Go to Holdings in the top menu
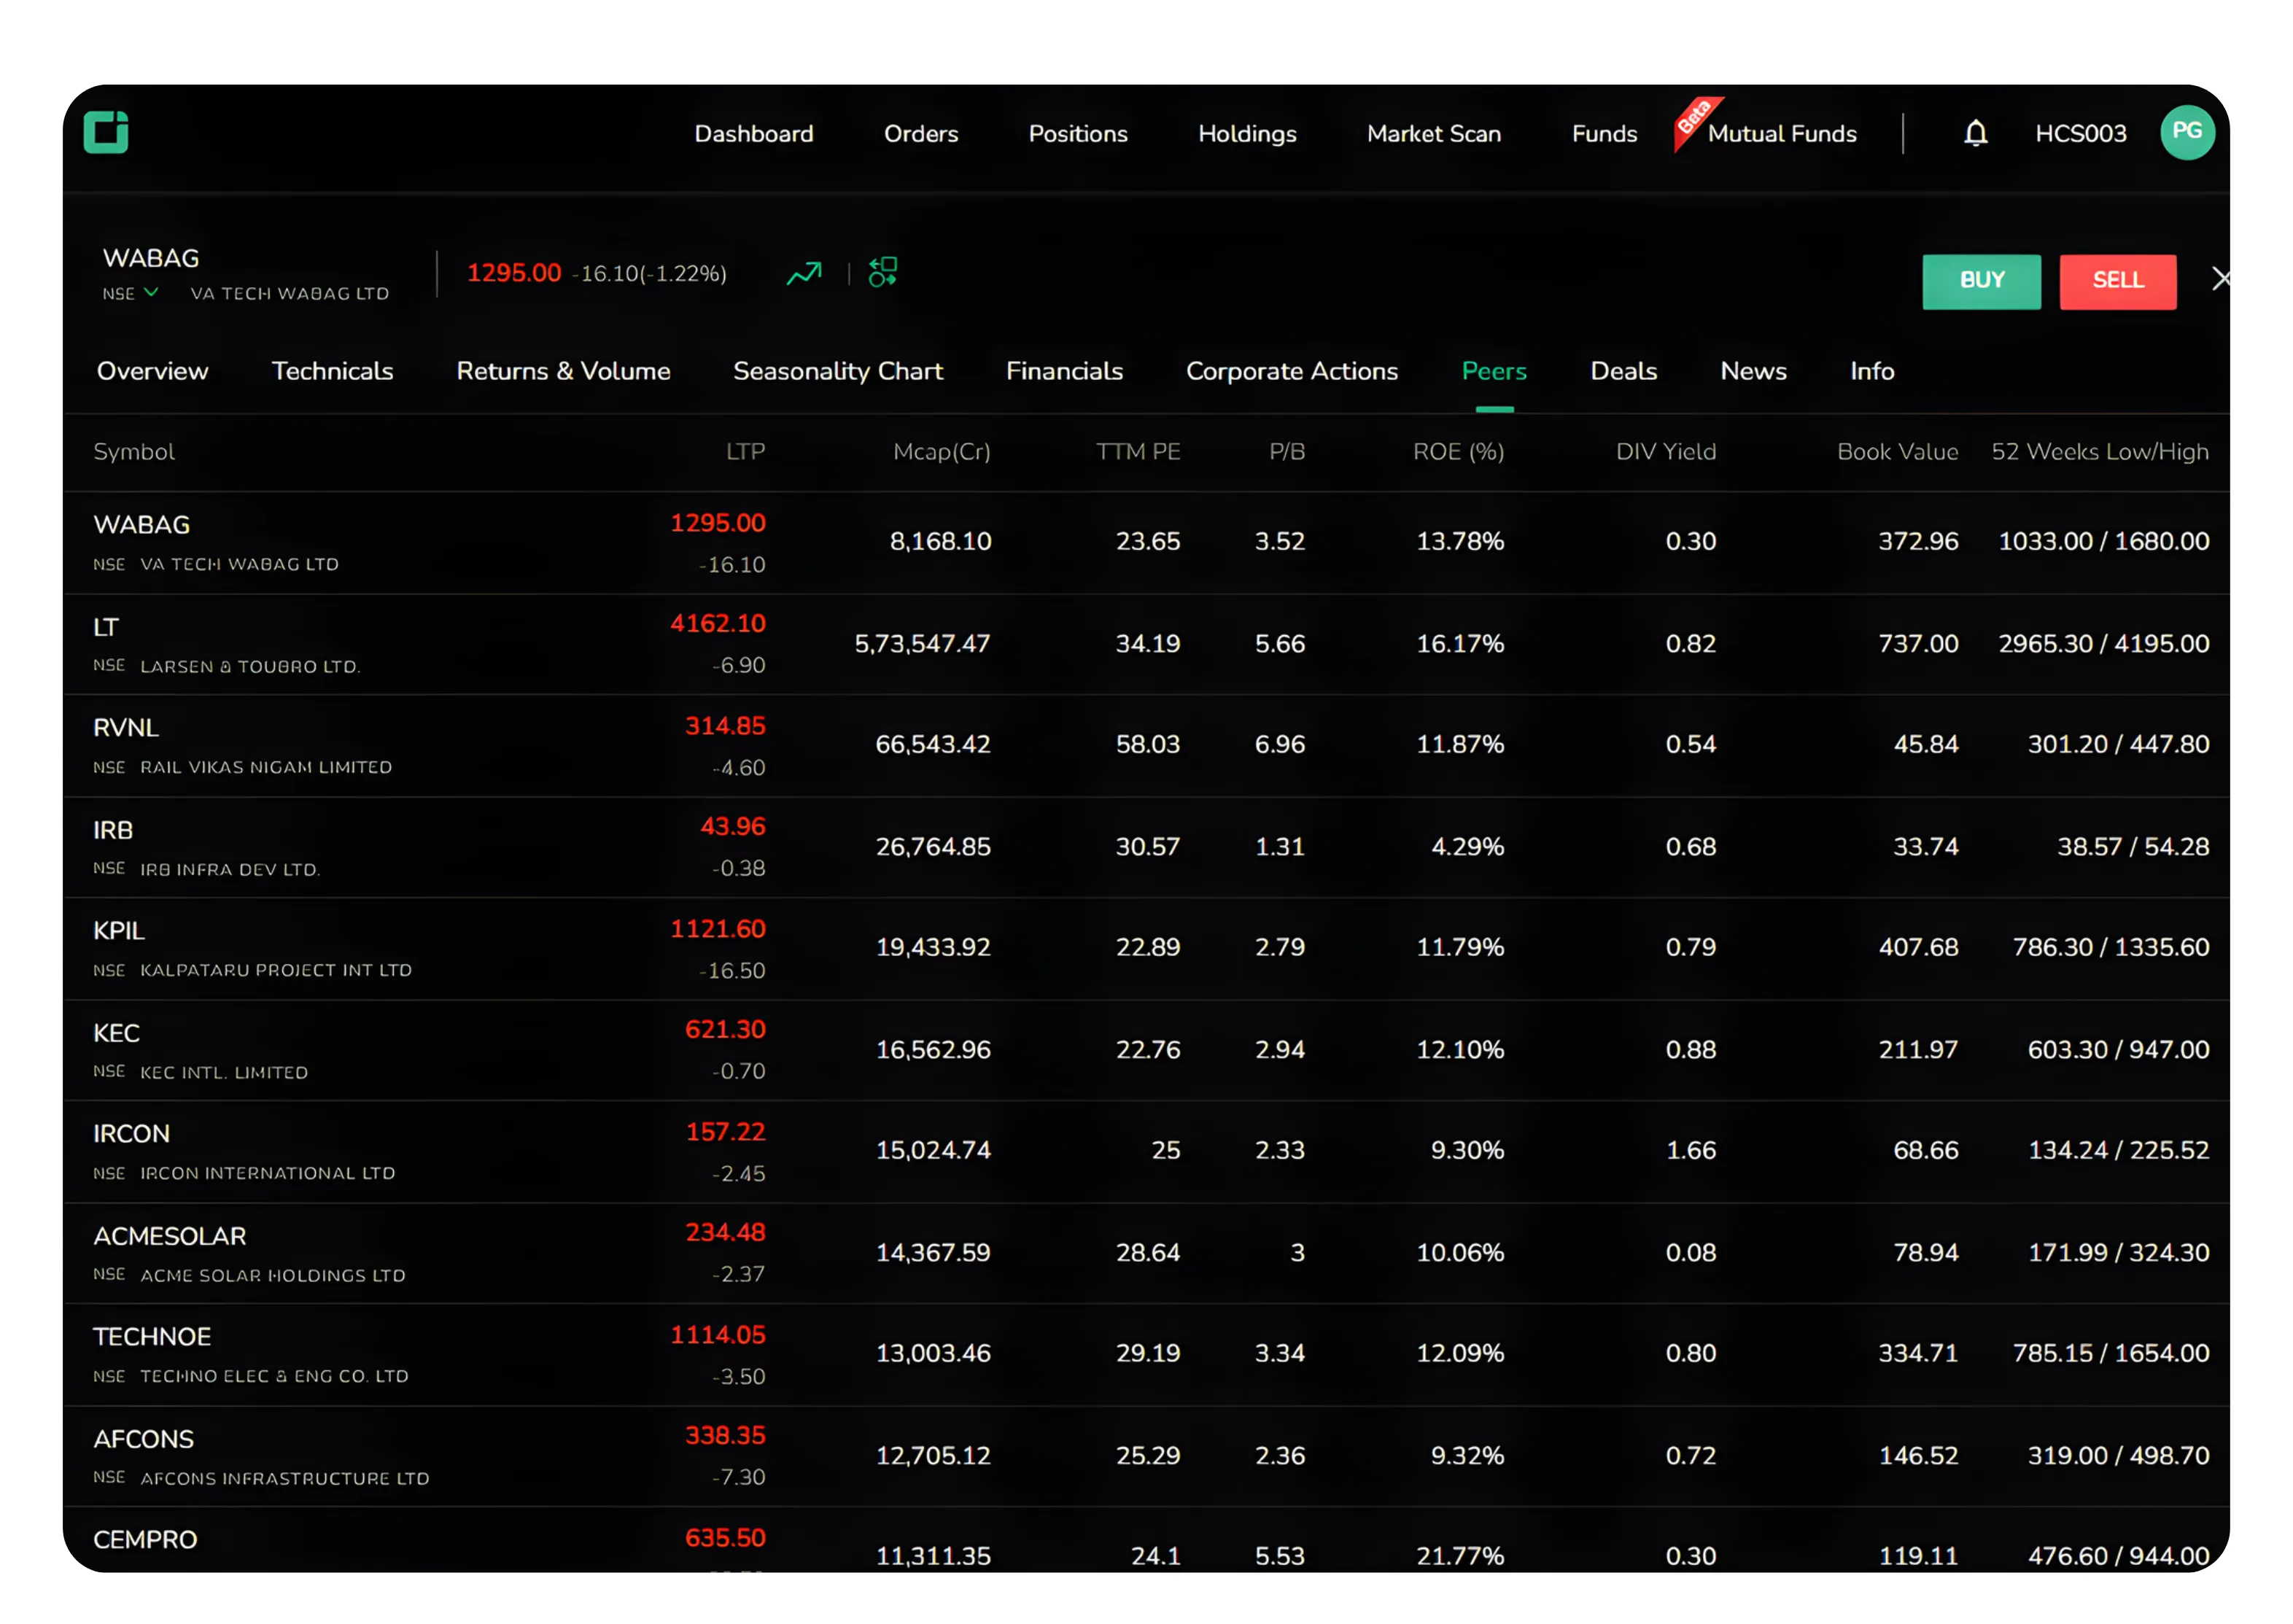The width and height of the screenshot is (2293, 1624). (1247, 133)
